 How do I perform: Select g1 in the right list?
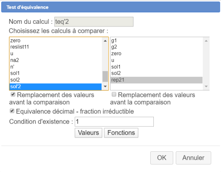point(156,41)
